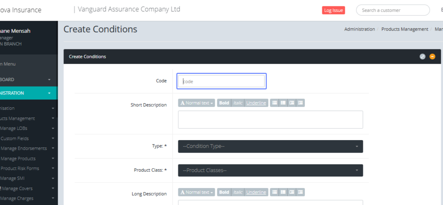The width and height of the screenshot is (443, 205).
Task: Click unordered list icon in Short Description toolbar
Action: point(274,103)
